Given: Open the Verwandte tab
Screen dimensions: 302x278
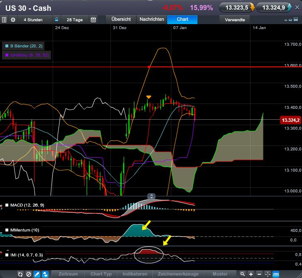Looking at the screenshot, I should 235,20.
